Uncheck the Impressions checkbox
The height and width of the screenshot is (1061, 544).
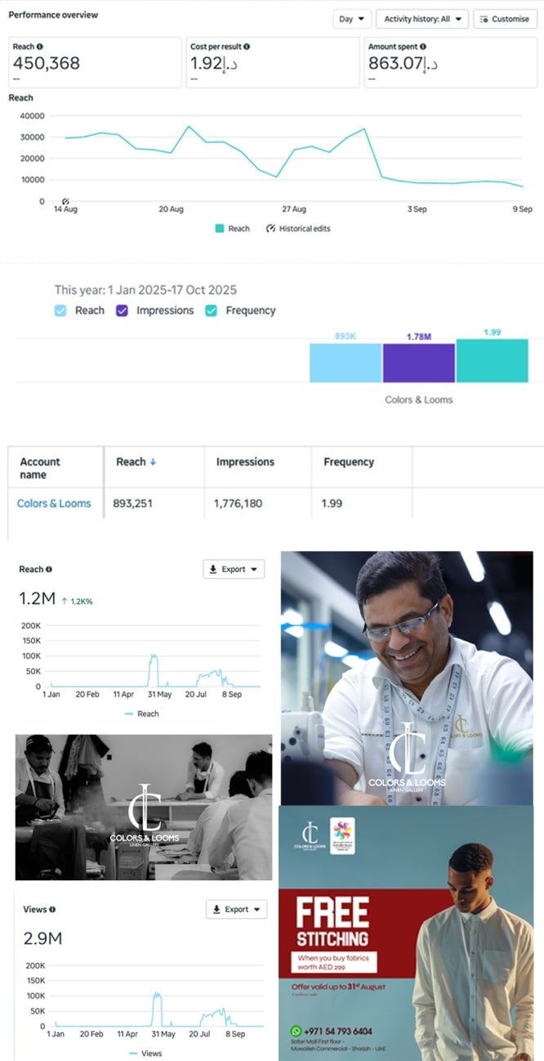123,311
